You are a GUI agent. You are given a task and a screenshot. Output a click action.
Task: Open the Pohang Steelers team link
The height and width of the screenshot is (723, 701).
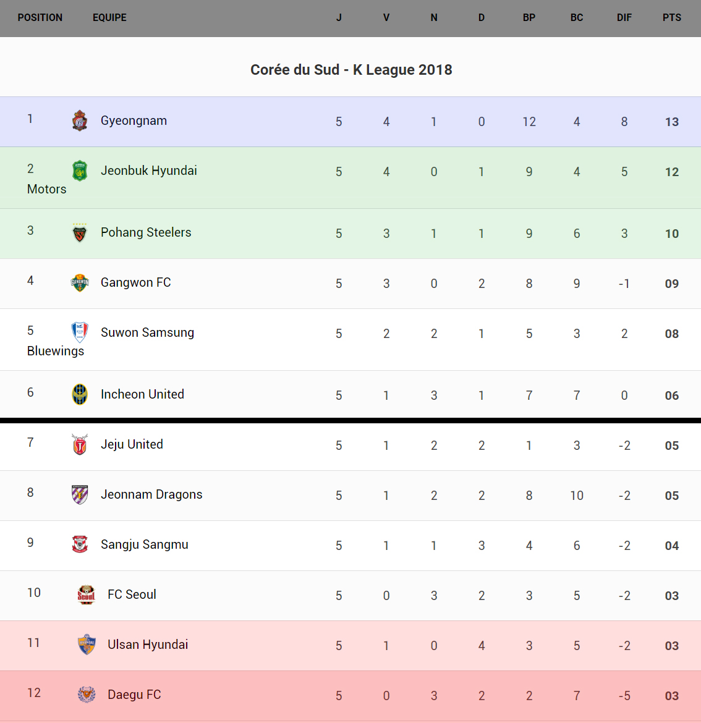146,232
